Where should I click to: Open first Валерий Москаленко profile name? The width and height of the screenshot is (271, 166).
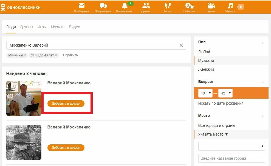click(x=69, y=83)
